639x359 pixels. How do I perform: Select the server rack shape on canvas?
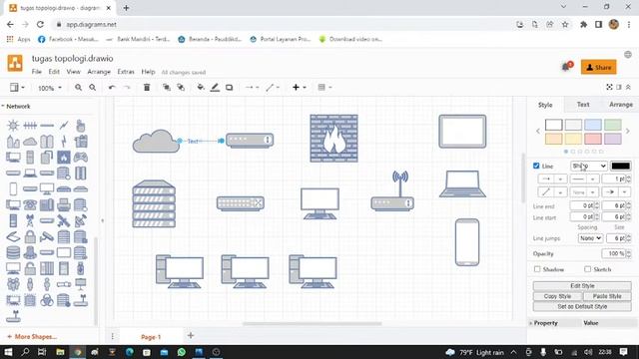pyautogui.click(x=154, y=203)
